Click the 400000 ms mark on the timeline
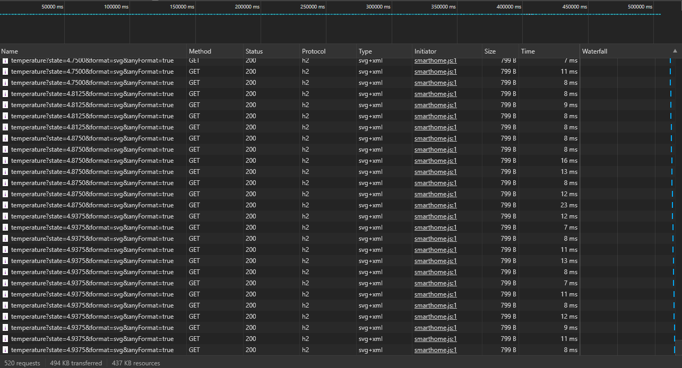The width and height of the screenshot is (682, 368). click(x=508, y=7)
